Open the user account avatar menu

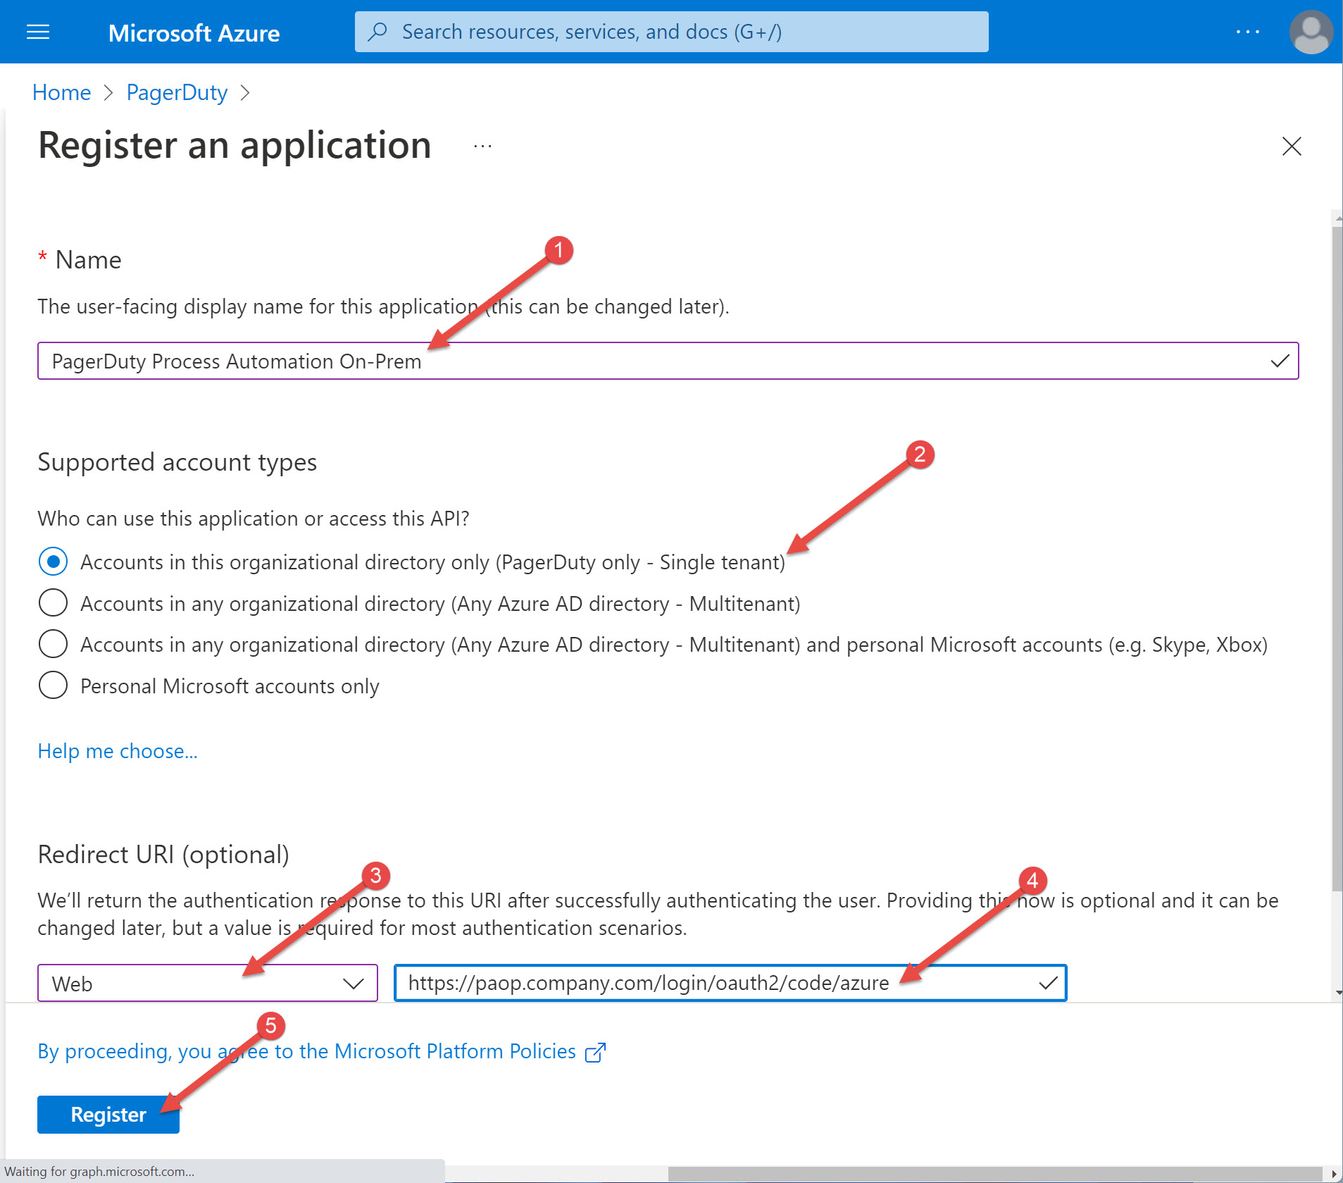pos(1311,32)
